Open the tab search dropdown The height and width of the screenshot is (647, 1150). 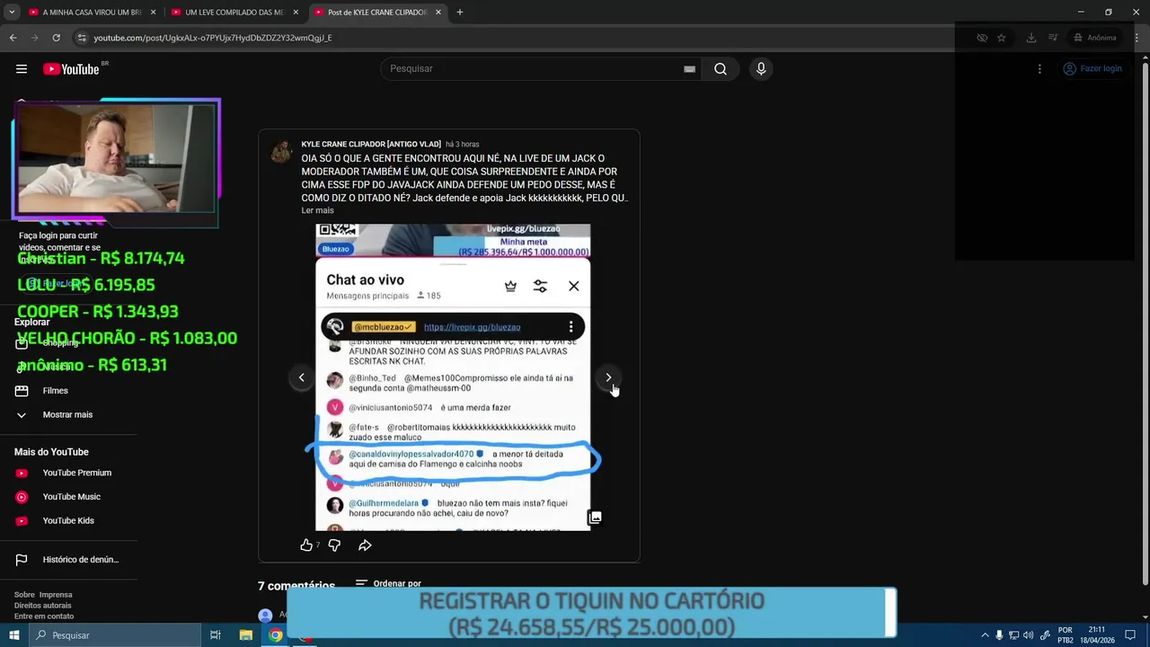[x=12, y=13]
